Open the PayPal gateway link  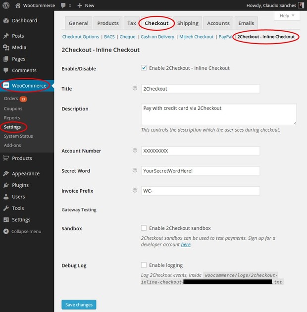point(226,37)
